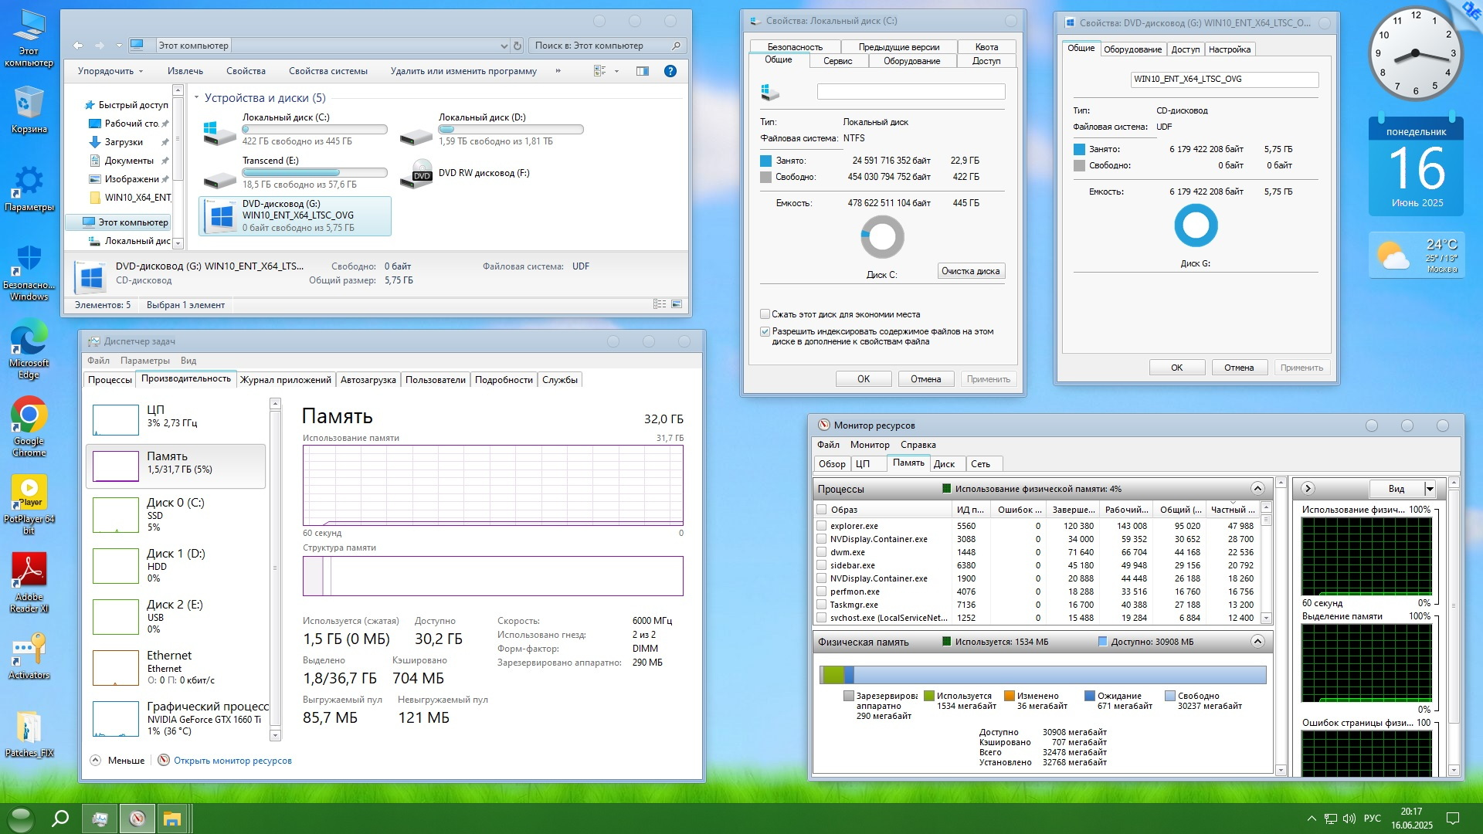This screenshot has width=1483, height=834.
Task: Toggle the preview pane icon in Explorer toolbar
Action: (x=642, y=71)
